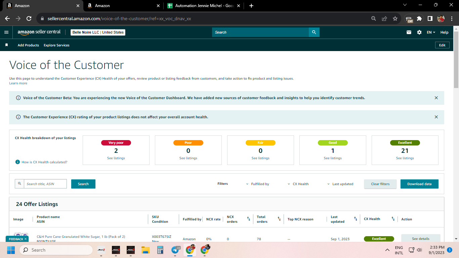Click the Download data button
Screen dimensions: 459x258
point(419,184)
